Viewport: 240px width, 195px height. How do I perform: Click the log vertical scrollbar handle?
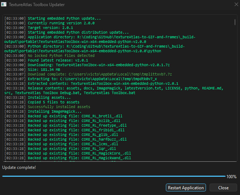[235, 22]
